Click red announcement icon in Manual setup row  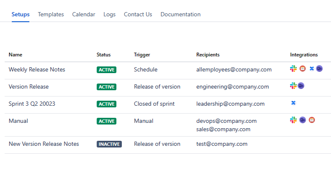coord(312,120)
